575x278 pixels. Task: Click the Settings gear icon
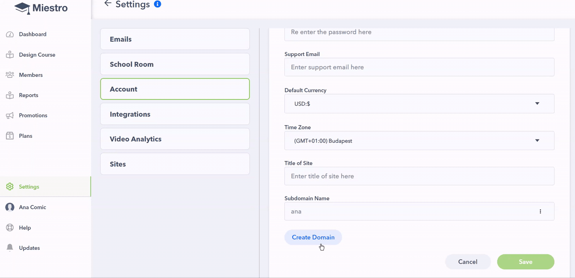(10, 187)
